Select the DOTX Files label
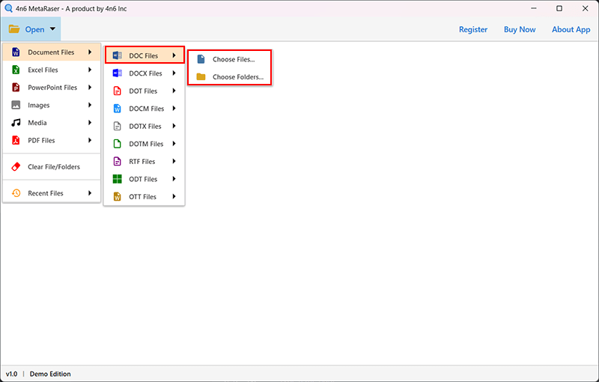Image resolution: width=599 pixels, height=382 pixels. point(145,126)
